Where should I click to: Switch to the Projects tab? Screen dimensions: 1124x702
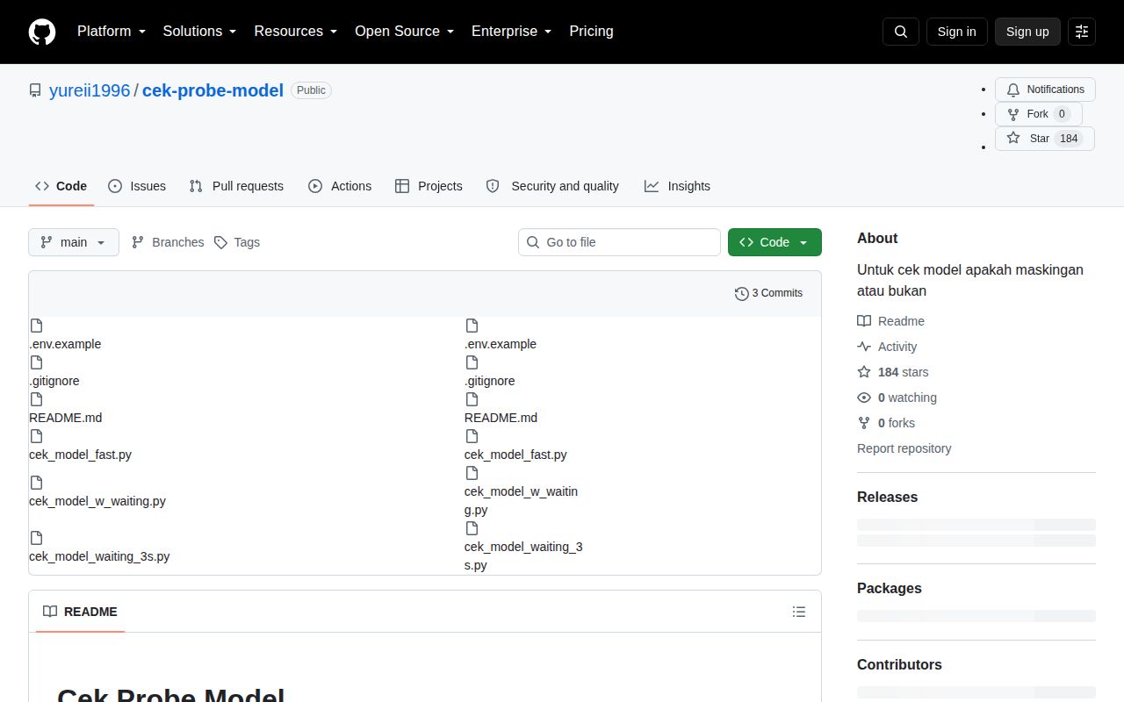429,186
